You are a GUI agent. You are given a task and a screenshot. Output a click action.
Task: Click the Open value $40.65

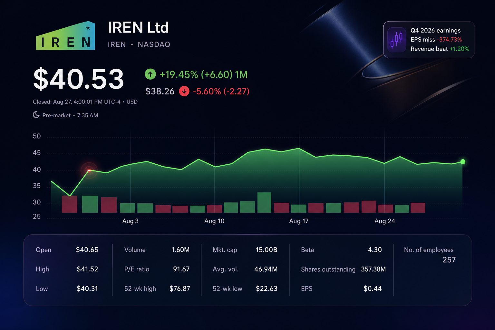coord(87,250)
